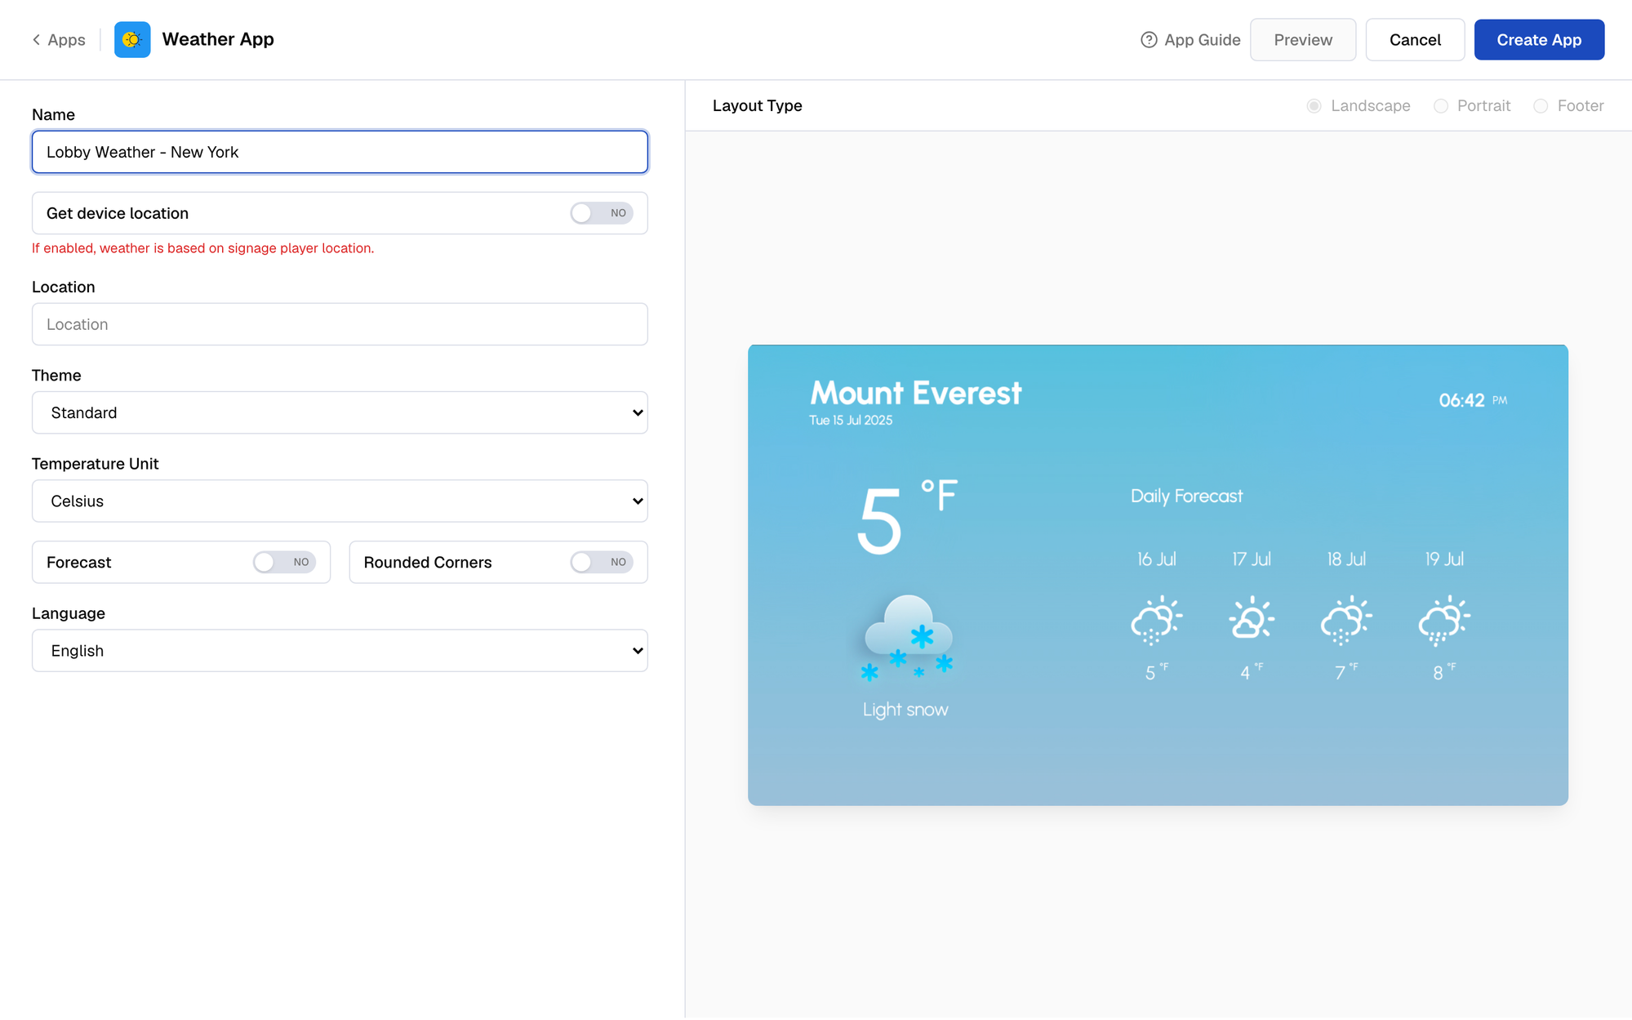Click the Weather App title text
Image resolution: width=1632 pixels, height=1020 pixels.
click(218, 39)
